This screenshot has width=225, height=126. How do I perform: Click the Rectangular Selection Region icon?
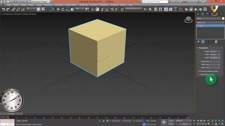(48, 9)
